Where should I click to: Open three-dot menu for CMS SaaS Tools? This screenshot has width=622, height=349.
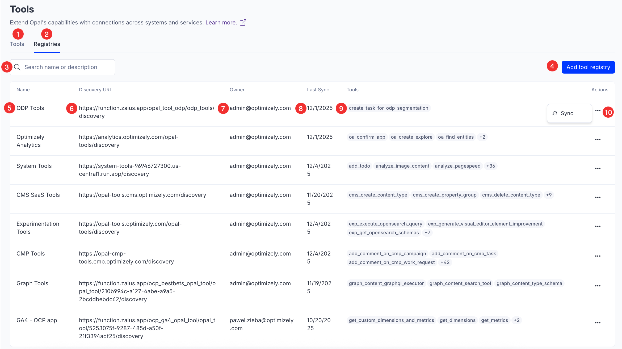598,197
